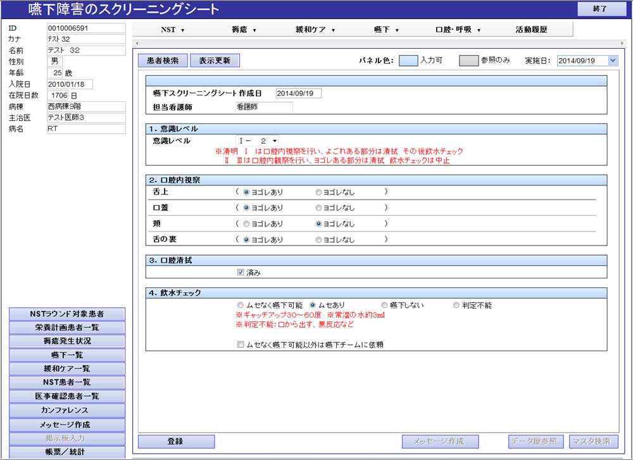Click the データ歴参照 button

(x=534, y=442)
